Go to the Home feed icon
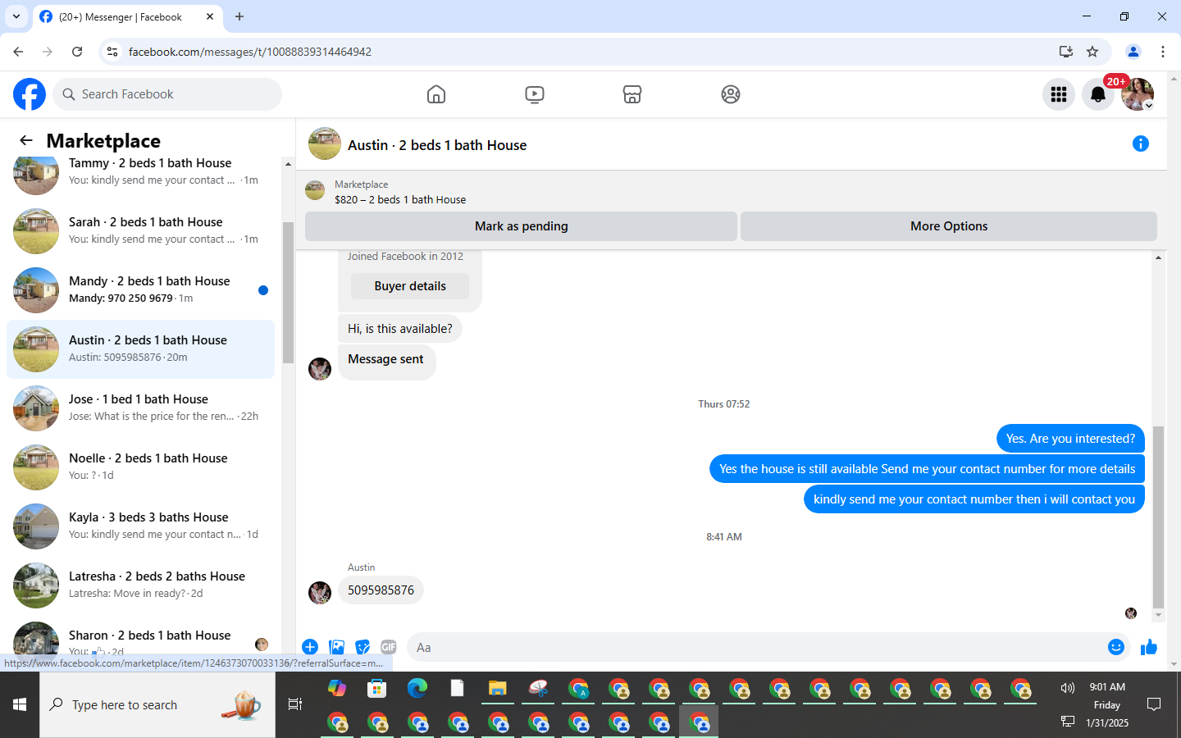 [x=436, y=94]
